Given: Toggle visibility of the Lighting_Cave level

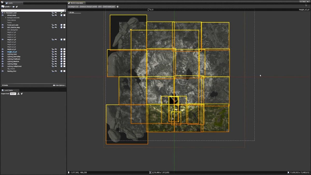Looking at the screenshot, I should [3, 54].
